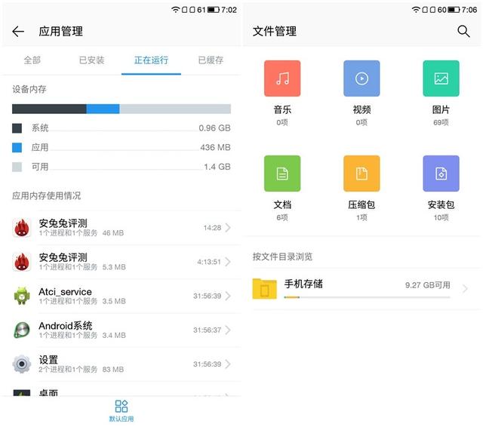Open the 视频 video category
Viewport: 483px width, 427px height.
(x=361, y=79)
